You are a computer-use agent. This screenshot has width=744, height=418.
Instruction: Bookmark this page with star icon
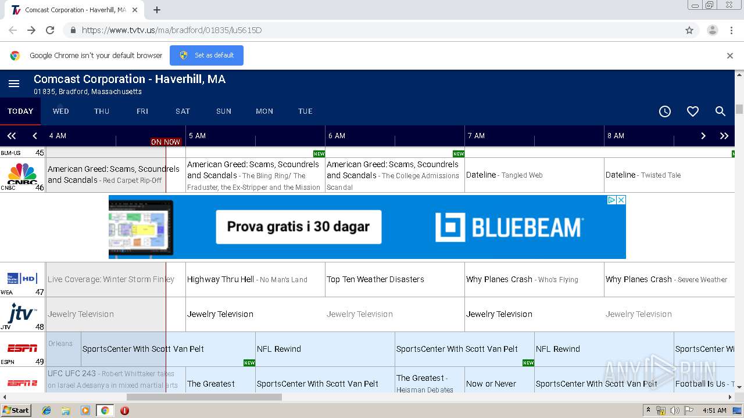coord(689,30)
